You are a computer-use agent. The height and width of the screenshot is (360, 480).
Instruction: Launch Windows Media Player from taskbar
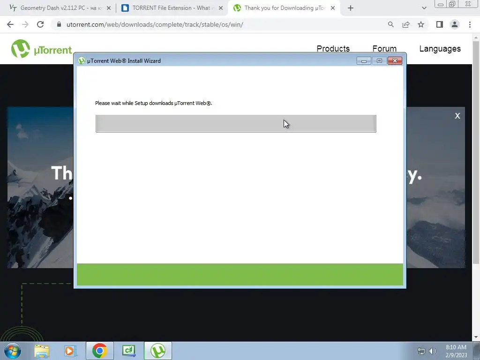coord(70,351)
